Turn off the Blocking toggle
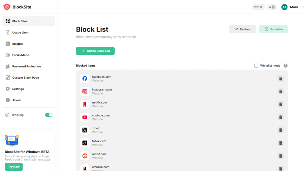Viewport: 306px width, 171px height. click(x=49, y=115)
